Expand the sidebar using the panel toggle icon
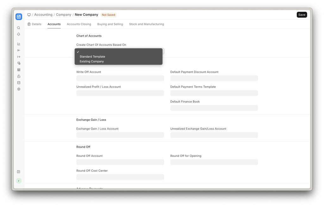 click(19, 172)
